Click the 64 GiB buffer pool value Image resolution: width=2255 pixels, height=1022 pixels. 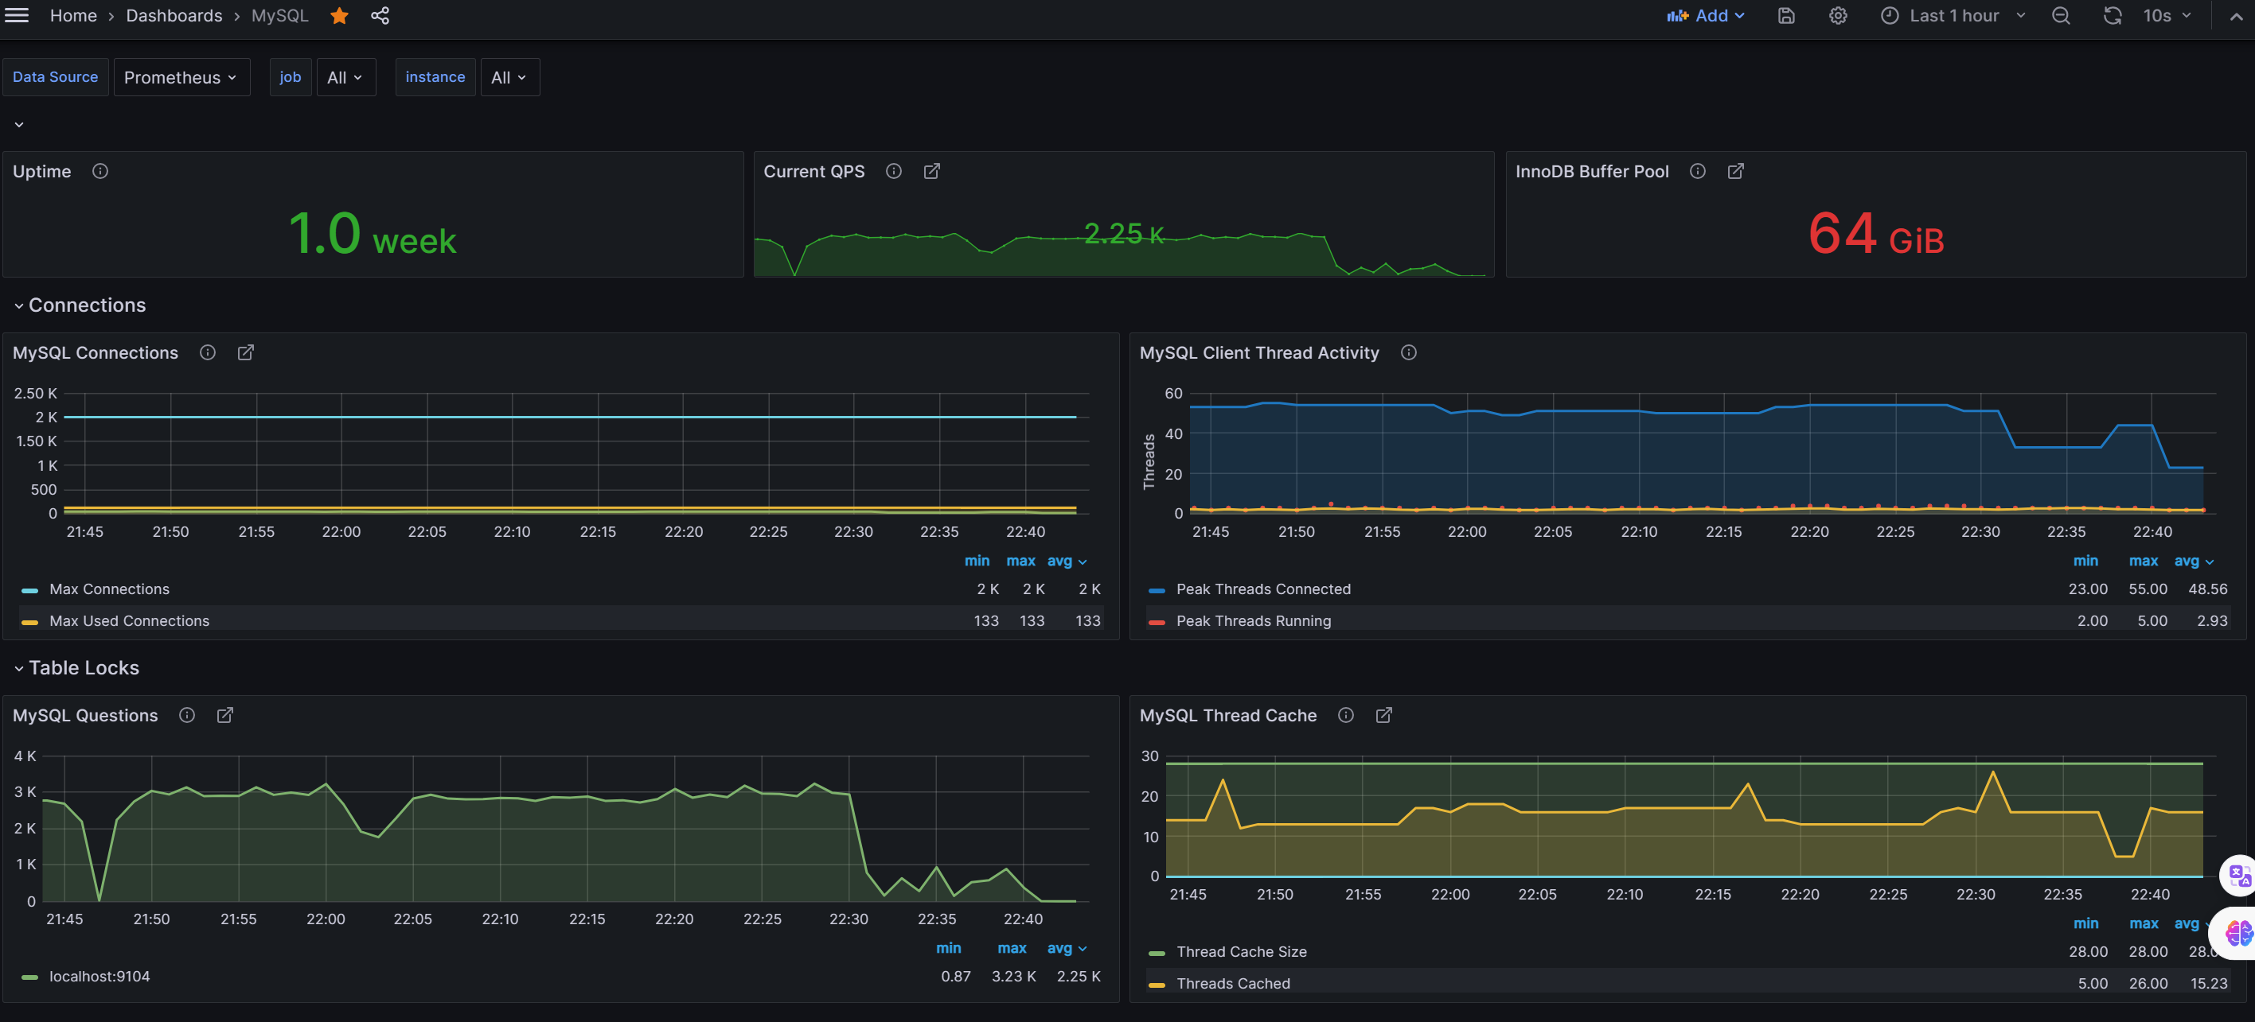coord(1876,234)
